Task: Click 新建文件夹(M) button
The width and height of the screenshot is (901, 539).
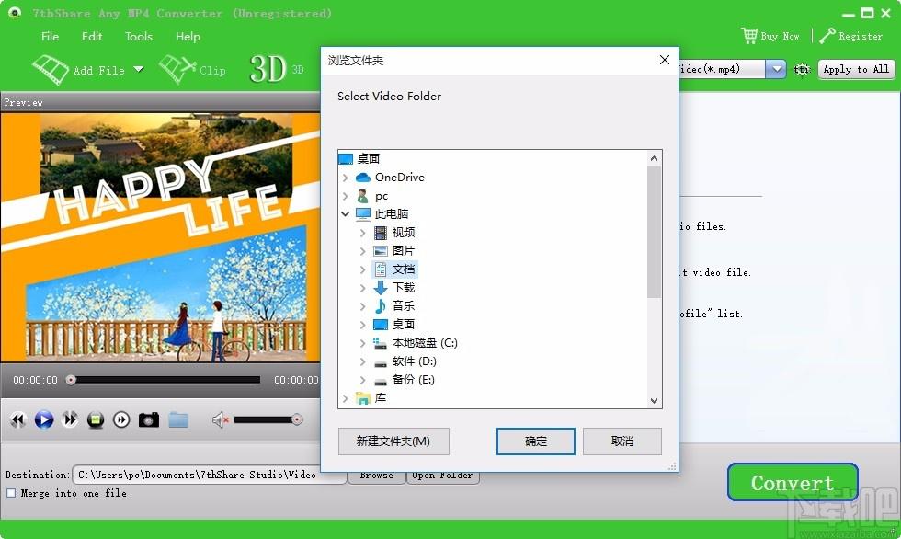Action: 393,442
